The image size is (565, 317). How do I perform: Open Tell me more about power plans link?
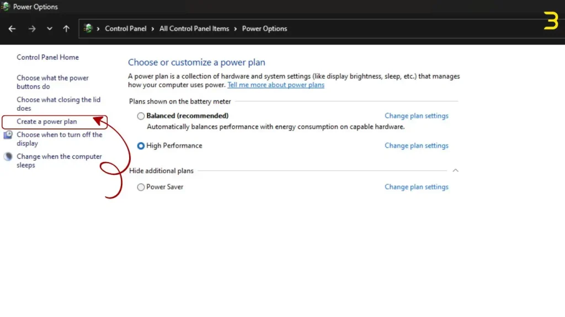(x=276, y=85)
